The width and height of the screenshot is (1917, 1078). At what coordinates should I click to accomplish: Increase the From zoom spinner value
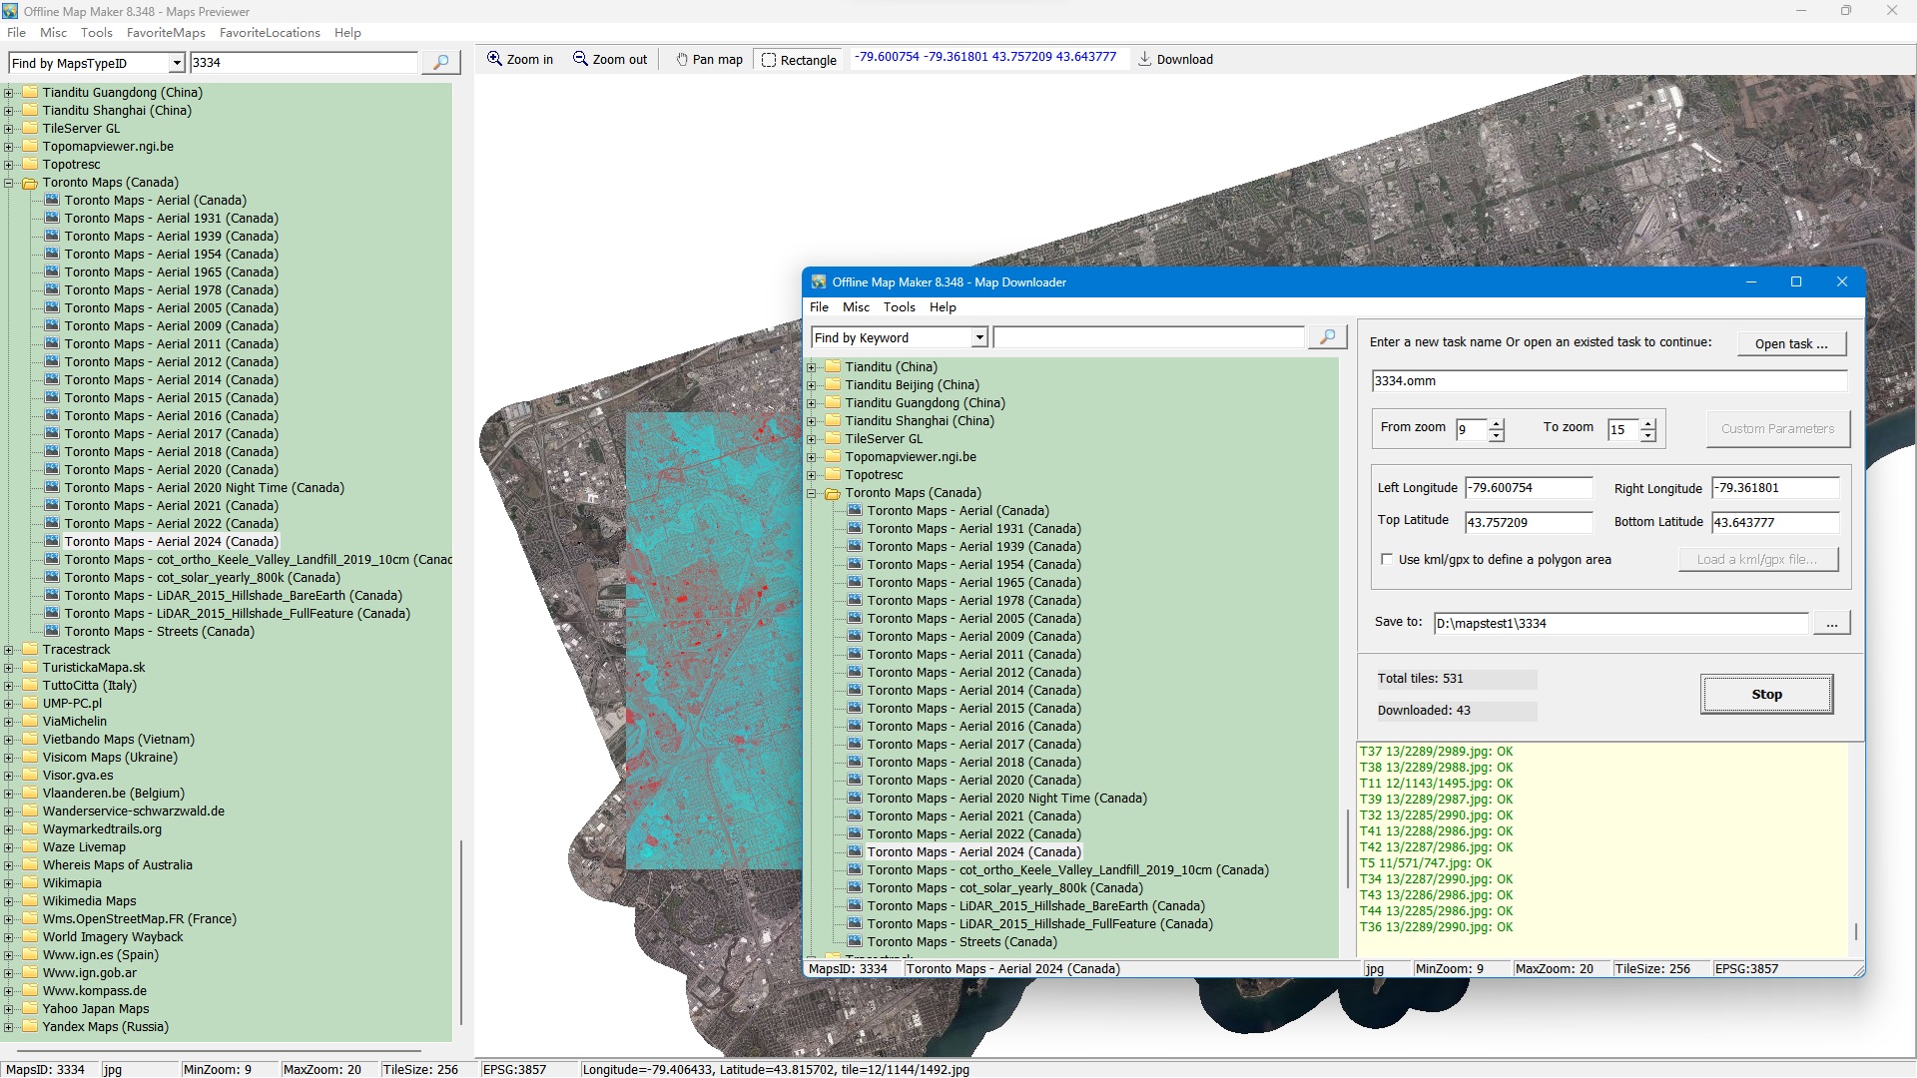click(1496, 423)
